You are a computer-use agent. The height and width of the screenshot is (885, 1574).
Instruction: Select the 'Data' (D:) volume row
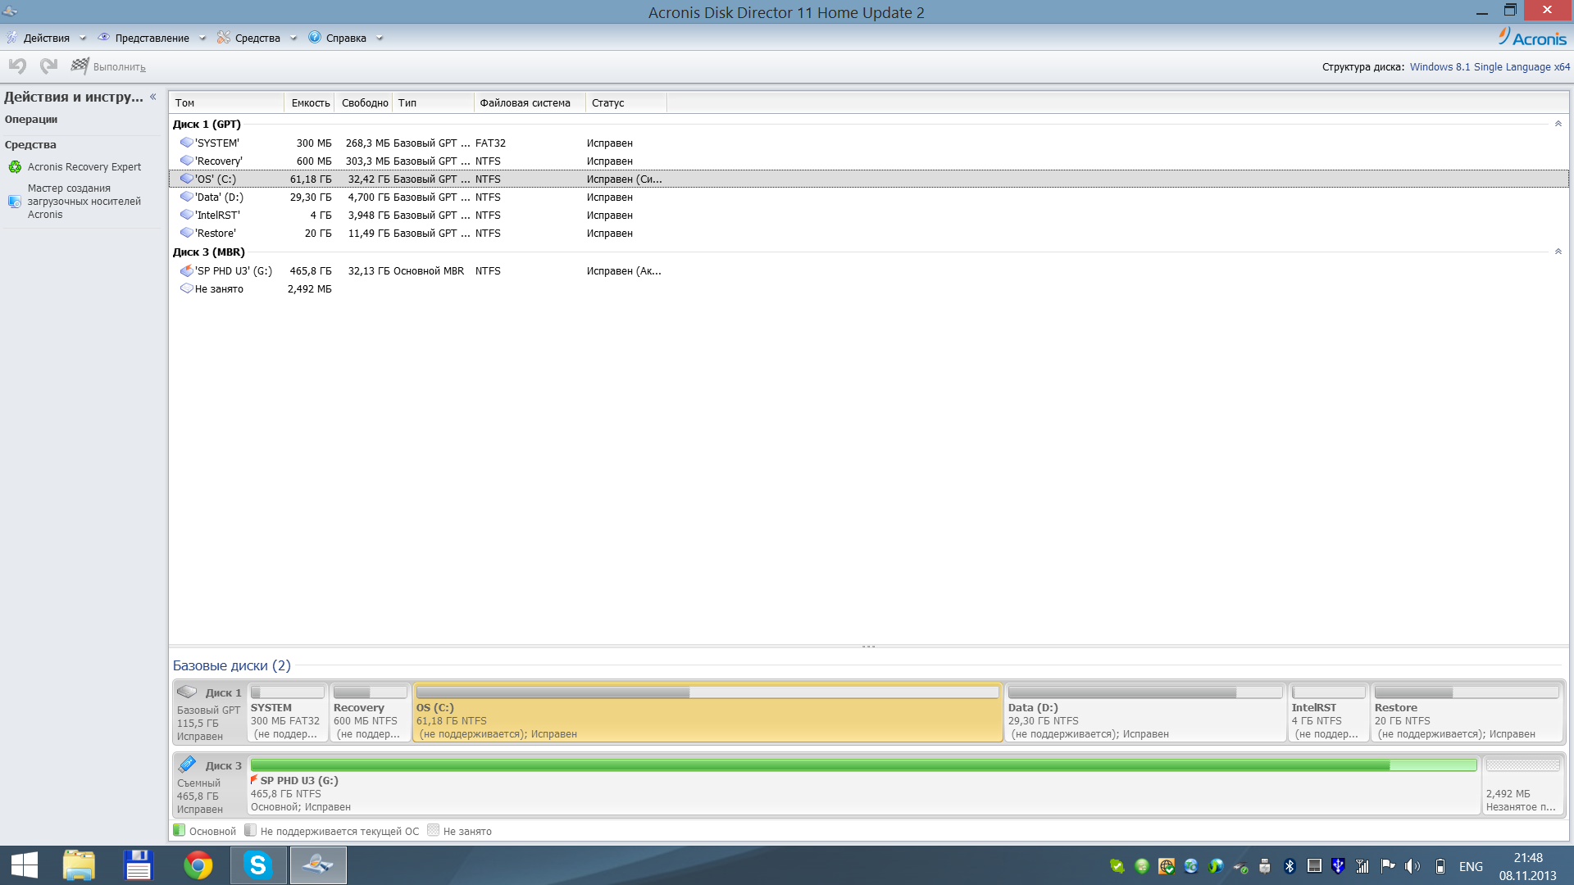(868, 197)
